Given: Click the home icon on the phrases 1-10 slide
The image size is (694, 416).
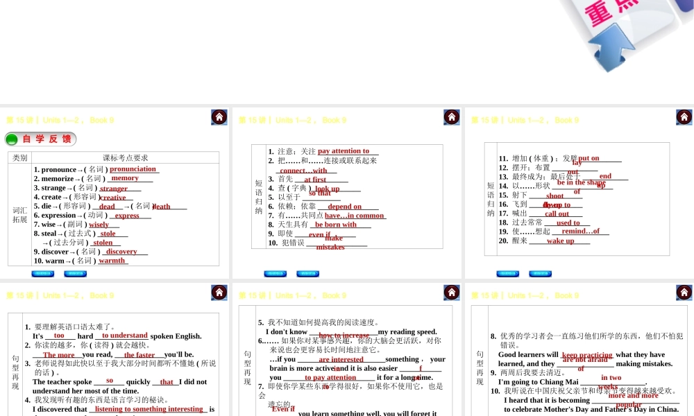Looking at the screenshot, I should [x=452, y=117].
